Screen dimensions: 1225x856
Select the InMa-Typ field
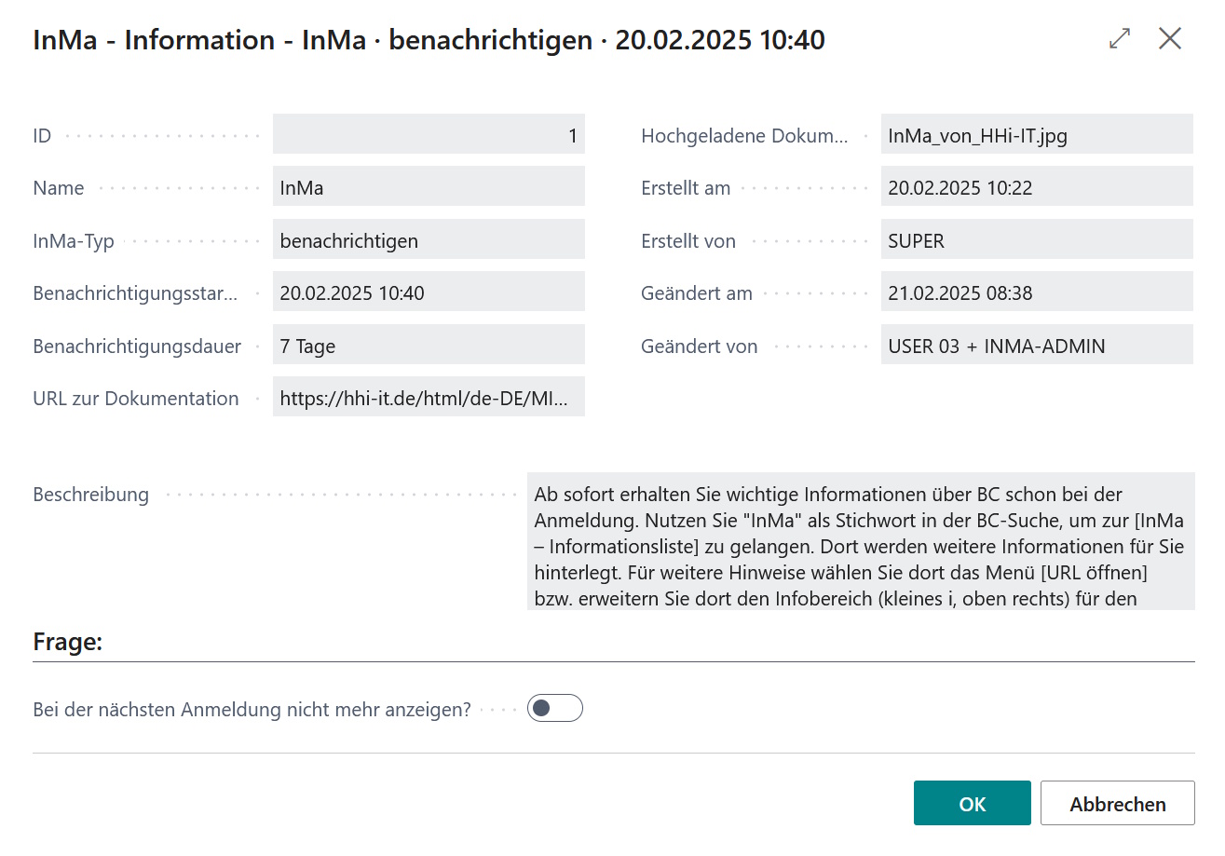(429, 239)
